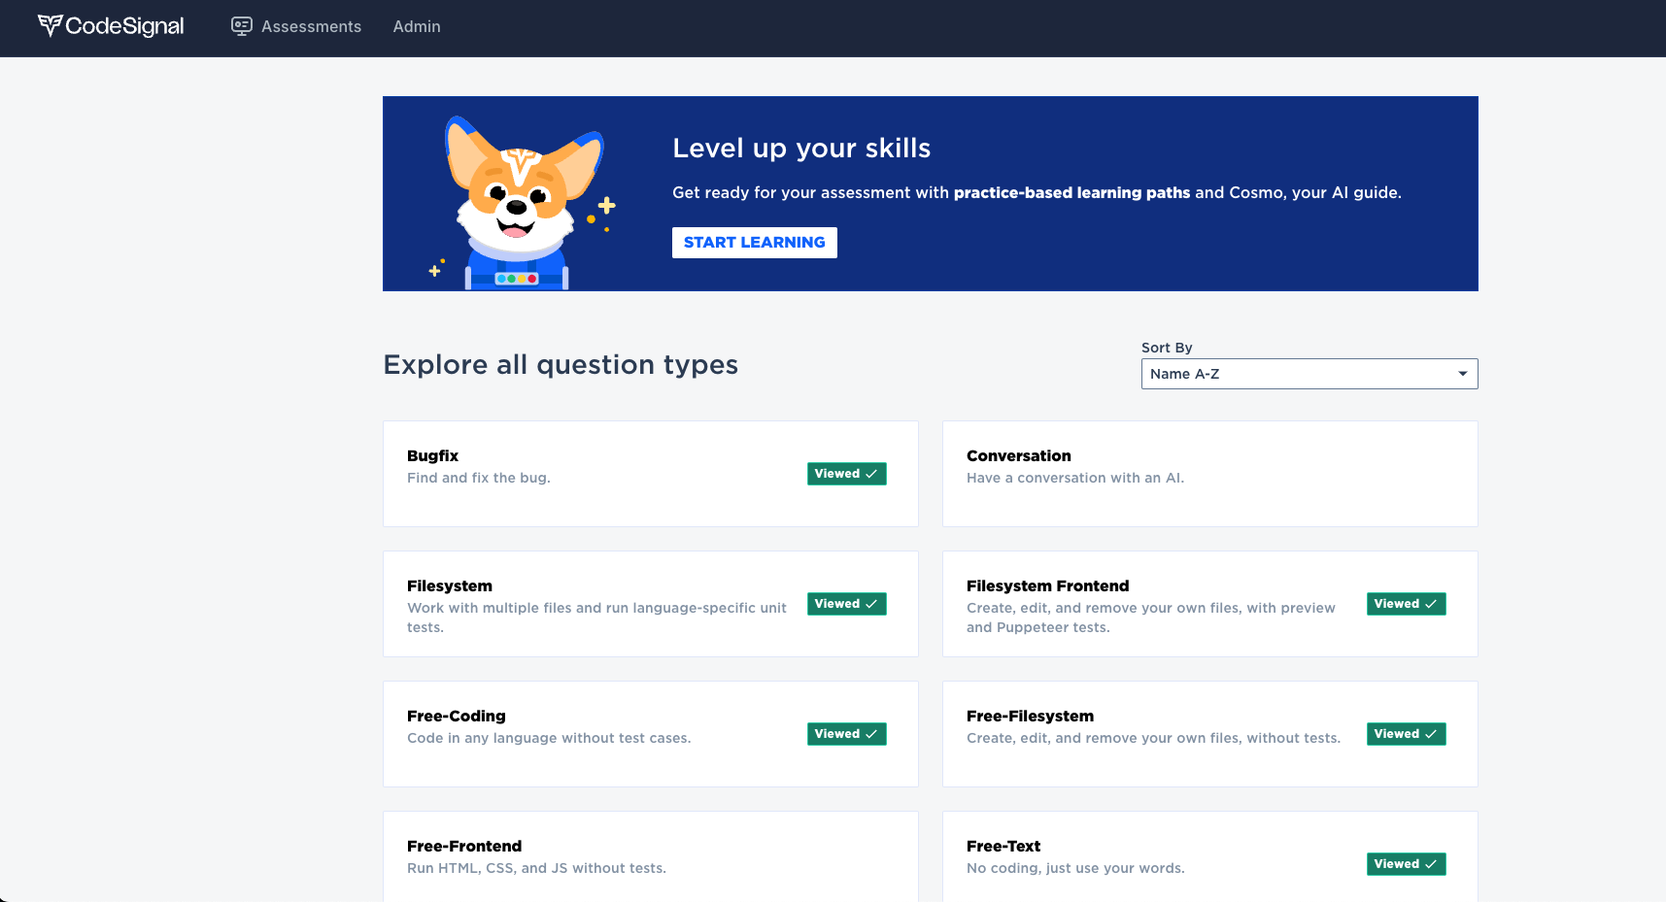Screen dimensions: 1666x902
Task: Click the Viewed badge on Bugfix
Action: pyautogui.click(x=846, y=474)
